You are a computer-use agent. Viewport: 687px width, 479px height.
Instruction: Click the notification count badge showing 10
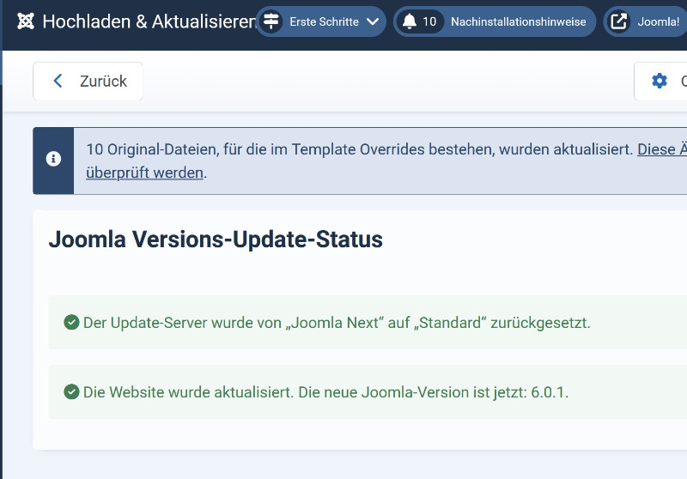coord(429,21)
